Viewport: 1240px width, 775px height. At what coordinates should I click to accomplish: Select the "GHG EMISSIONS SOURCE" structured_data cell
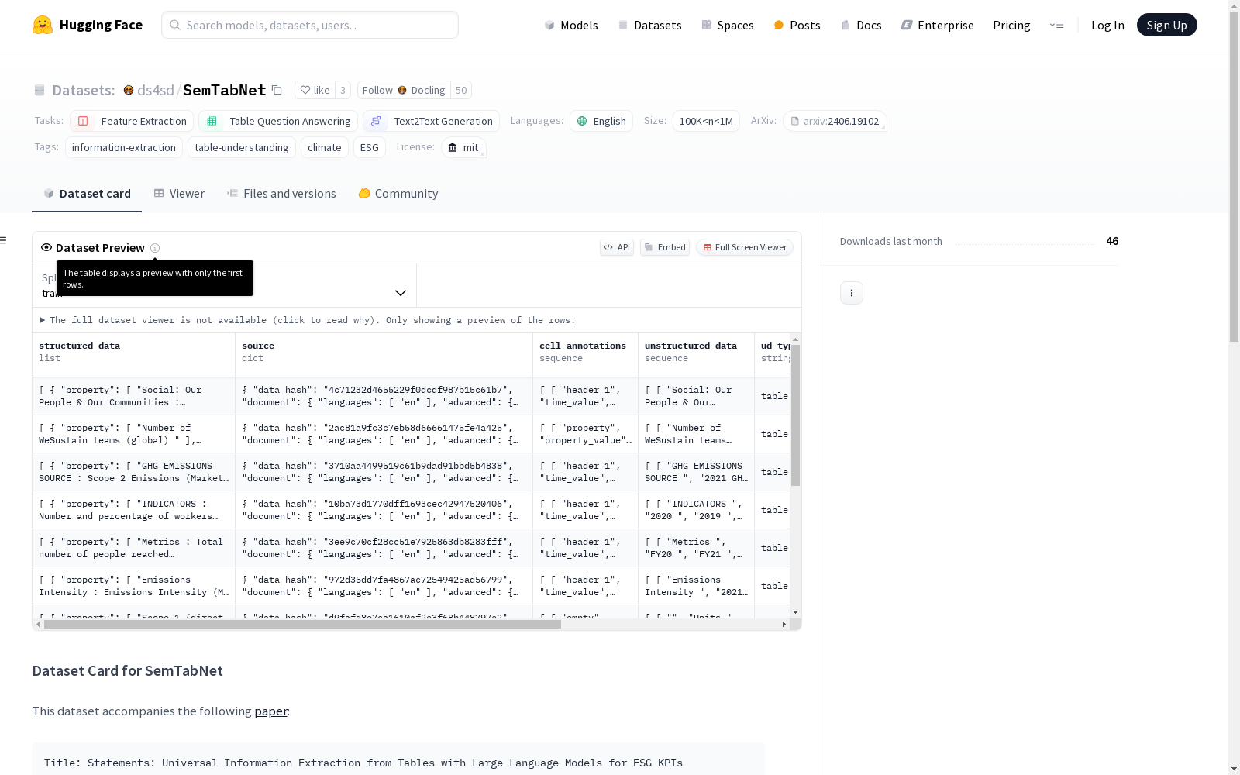pyautogui.click(x=133, y=472)
